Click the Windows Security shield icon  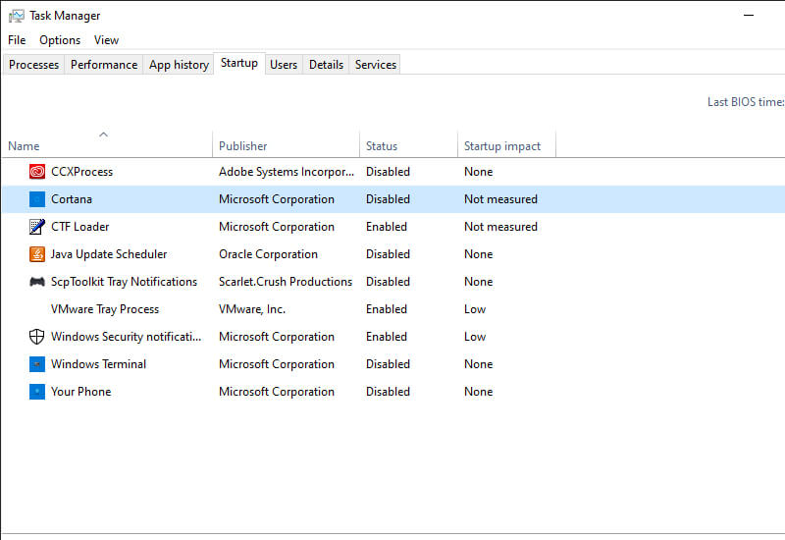(37, 337)
